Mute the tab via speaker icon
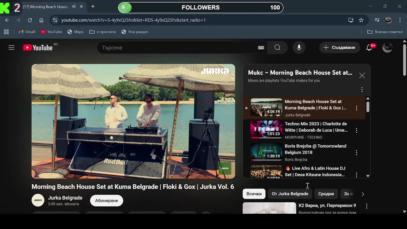The image size is (407, 229). pyautogui.click(x=74, y=6)
